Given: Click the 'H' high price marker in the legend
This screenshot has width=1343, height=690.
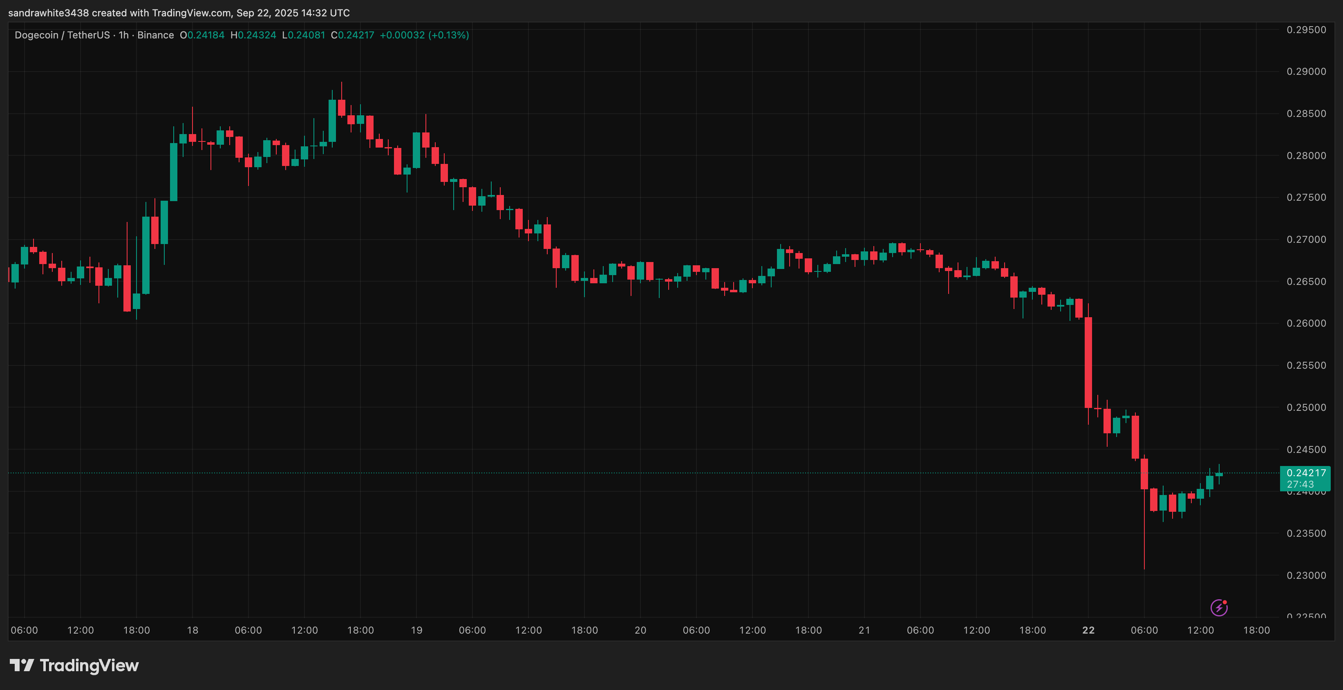Looking at the screenshot, I should coord(235,35).
